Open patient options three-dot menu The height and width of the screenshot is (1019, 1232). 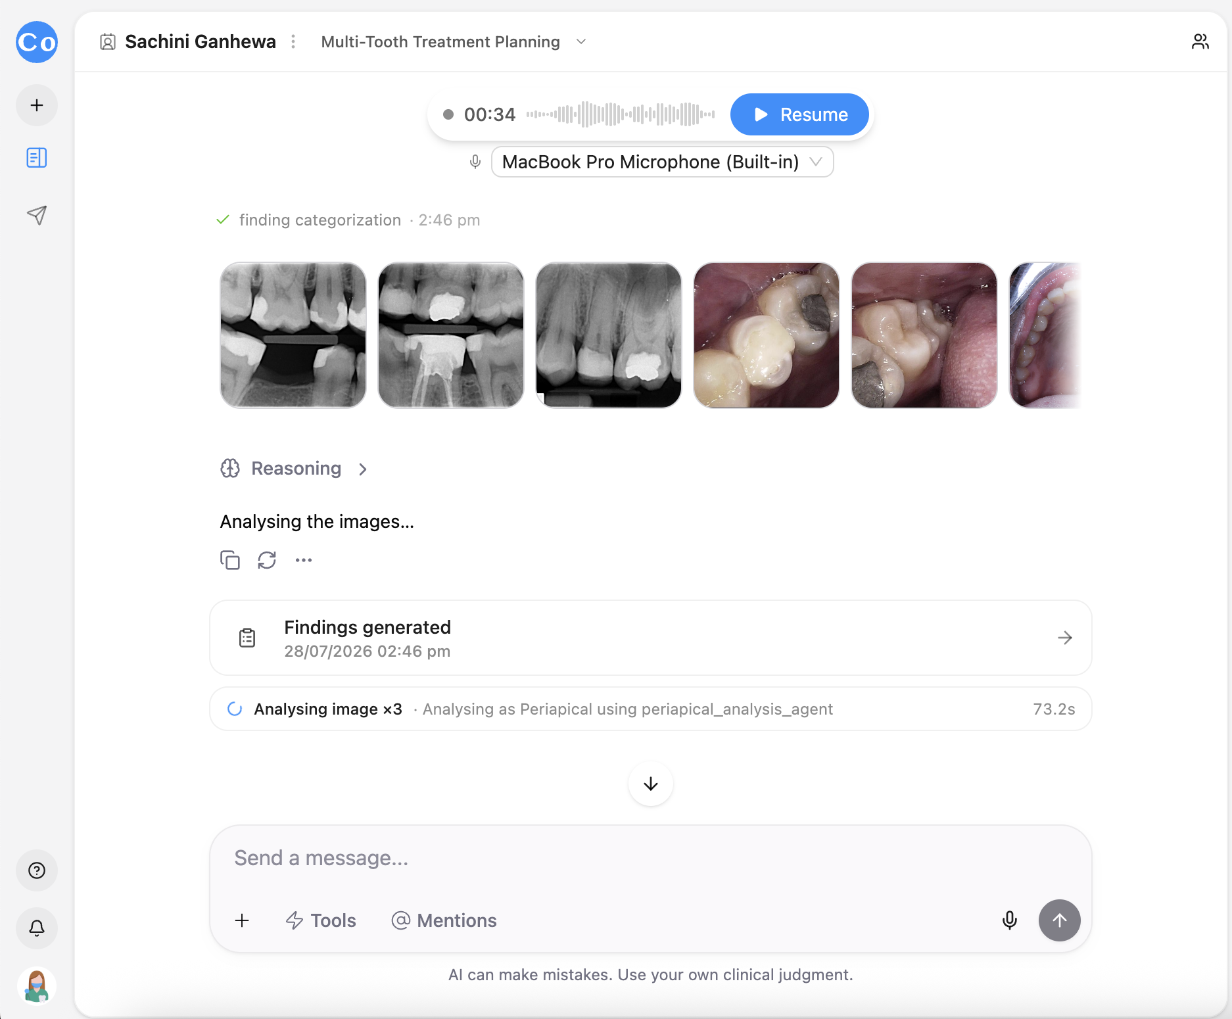pos(293,42)
